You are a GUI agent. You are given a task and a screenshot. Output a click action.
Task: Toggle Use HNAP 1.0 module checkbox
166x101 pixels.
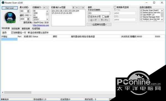141,15
